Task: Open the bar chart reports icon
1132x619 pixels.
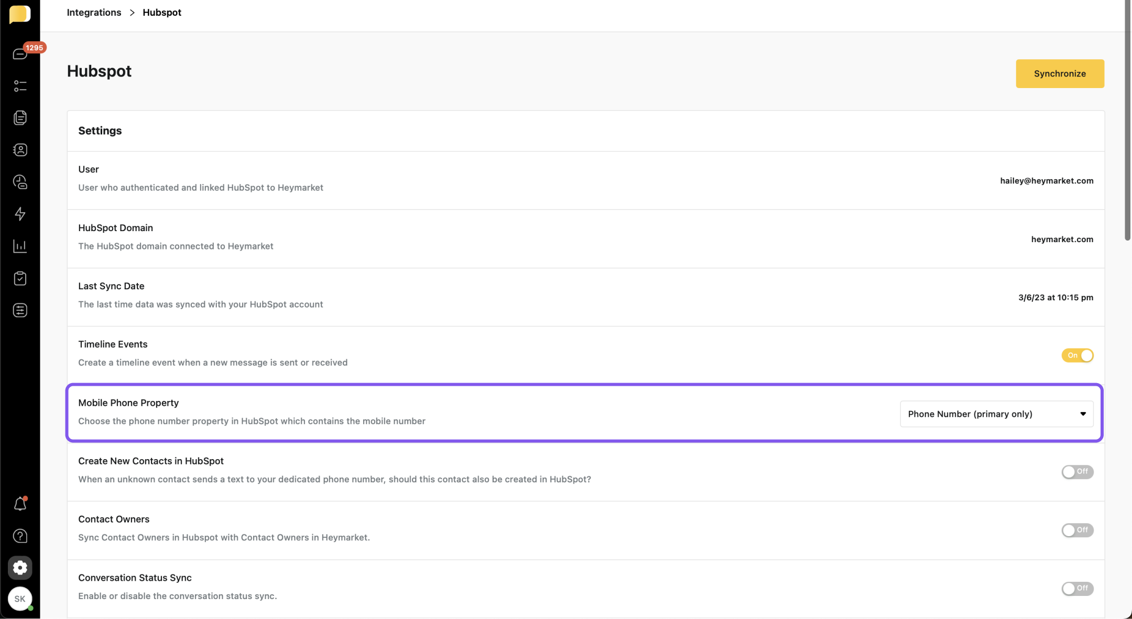Action: click(20, 246)
